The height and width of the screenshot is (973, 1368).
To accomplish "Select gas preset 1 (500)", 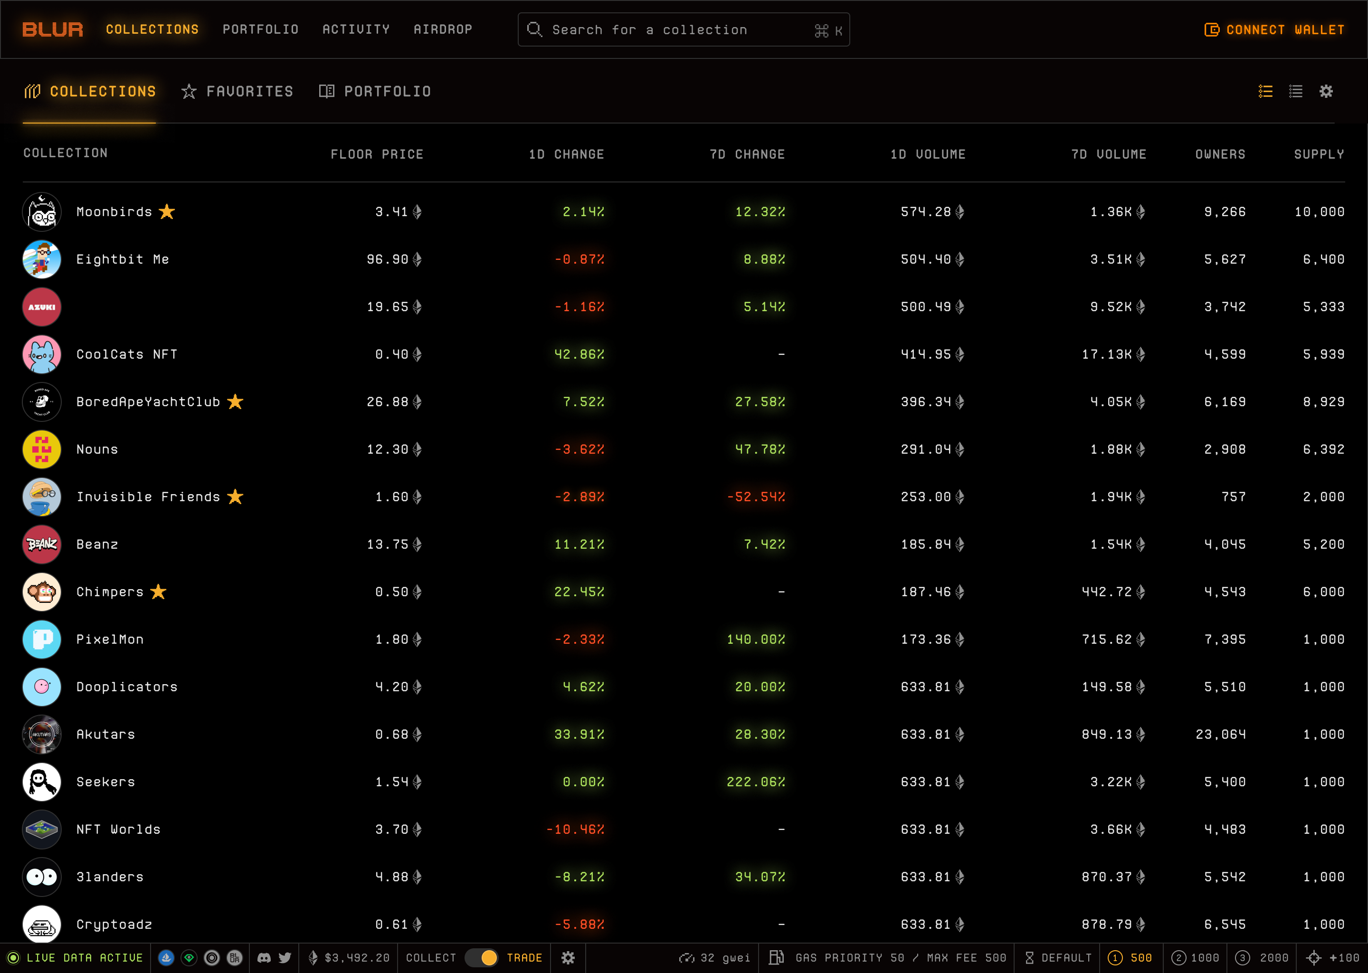I will (x=1130, y=957).
